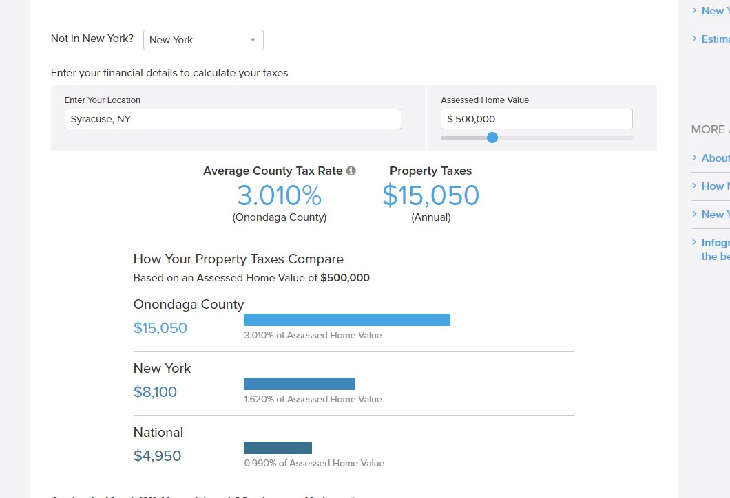730x498 pixels.
Task: Click the New York state tax bar
Action: point(300,384)
